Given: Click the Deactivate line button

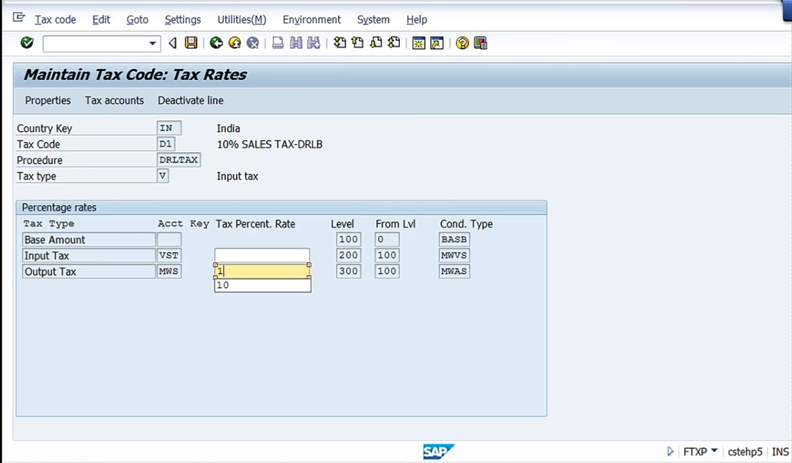Looking at the screenshot, I should click(191, 100).
